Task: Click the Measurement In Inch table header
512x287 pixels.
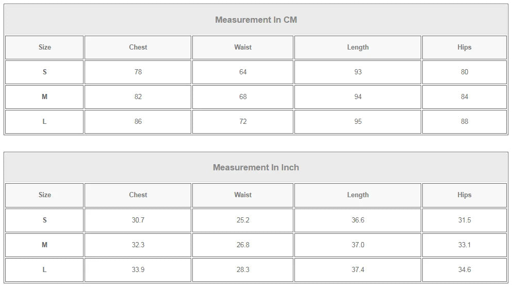Action: point(256,168)
